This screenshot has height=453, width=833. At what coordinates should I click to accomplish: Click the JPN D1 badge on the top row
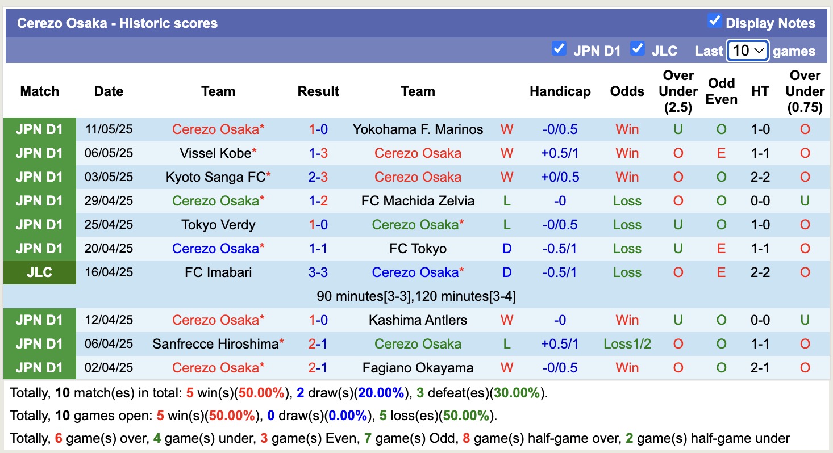[x=39, y=129]
